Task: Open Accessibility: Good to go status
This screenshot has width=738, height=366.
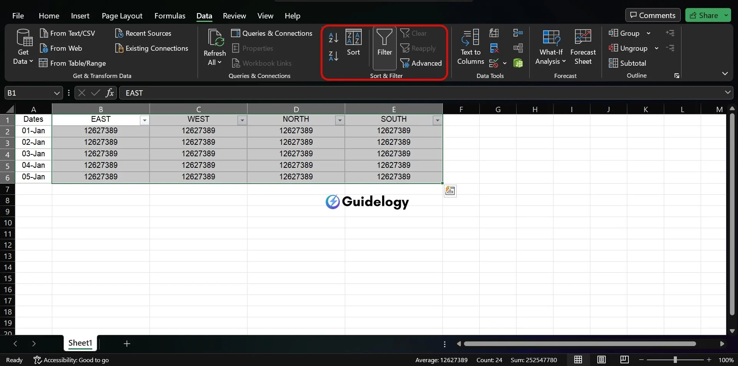Action: click(71, 360)
